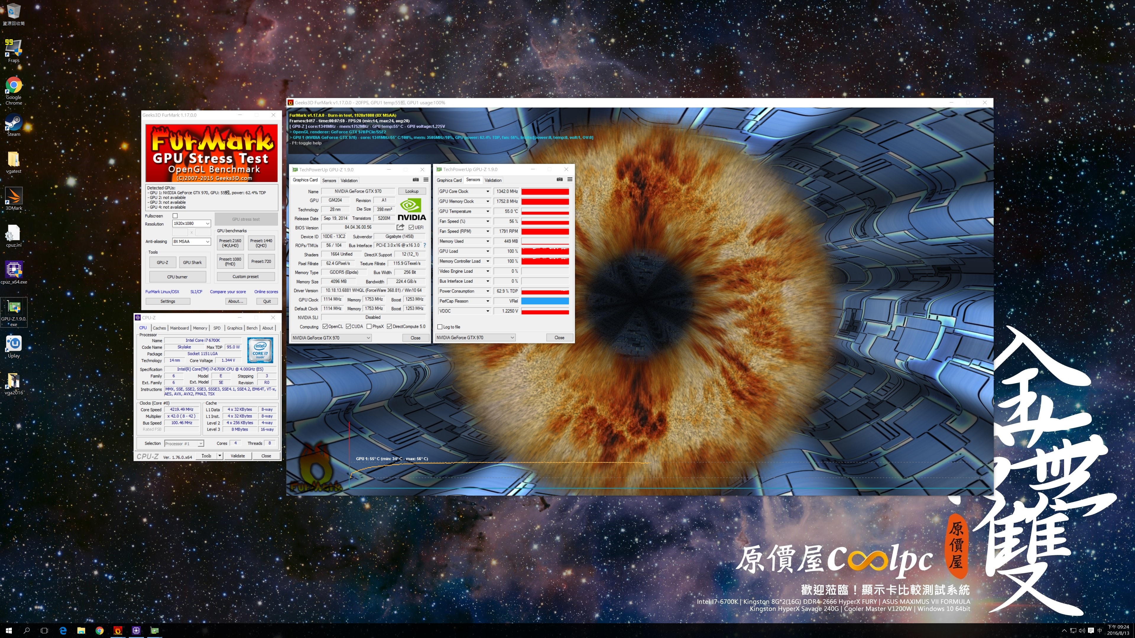Select cpuz_x64.exe desktop icon
The height and width of the screenshot is (638, 1135).
coord(14,273)
